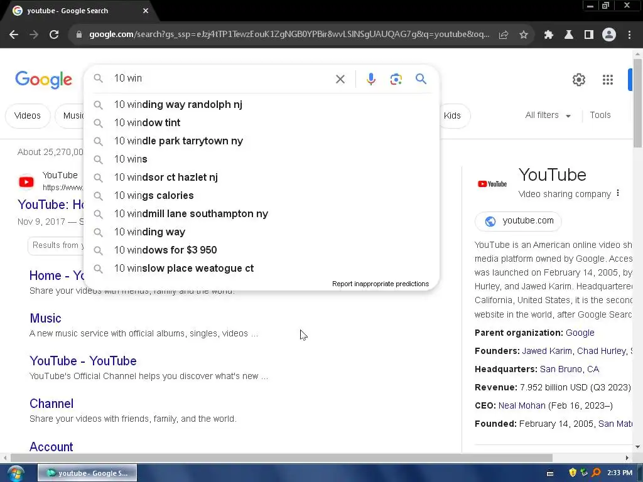Viewport: 643px width, 482px height.
Task: Follow the Google parent organization link
Action: pyautogui.click(x=580, y=333)
